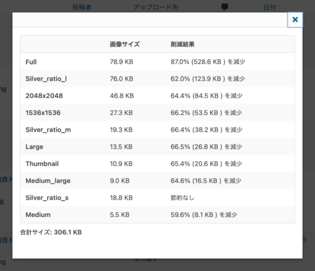Viewport: 315px width, 271px height.
Task: Select the 13.5 KB size value
Action: tap(121, 147)
